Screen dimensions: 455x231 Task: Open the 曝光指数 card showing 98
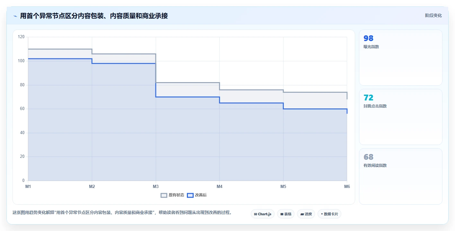pyautogui.click(x=400, y=57)
